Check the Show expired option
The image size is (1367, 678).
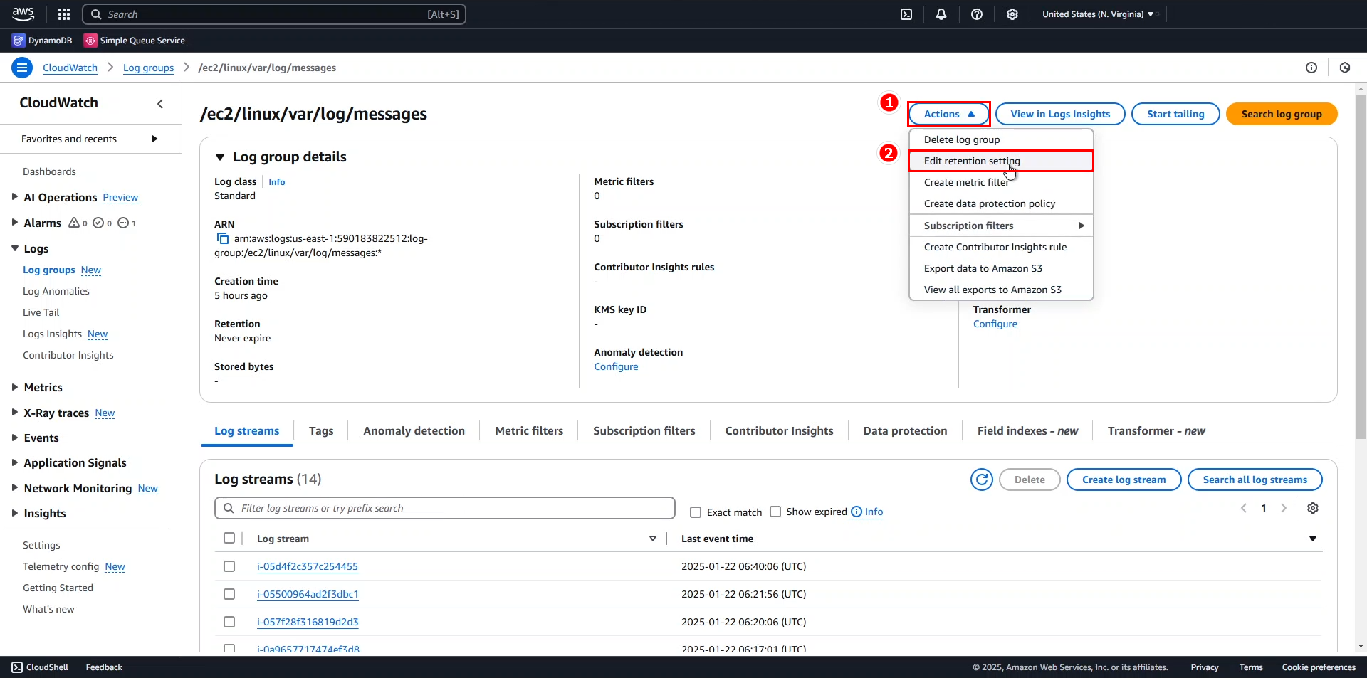pyautogui.click(x=775, y=512)
